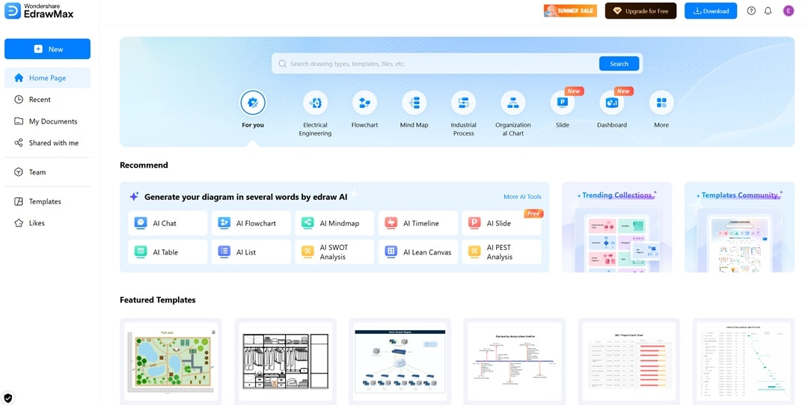Select the Organizational Chart category icon
Screen dimensions: 808x405
(x=512, y=103)
